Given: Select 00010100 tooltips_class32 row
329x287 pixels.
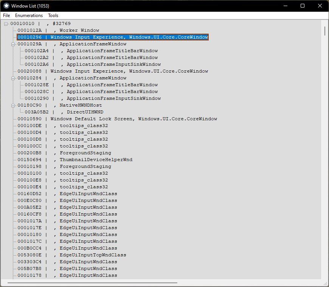Looking at the screenshot, I should pyautogui.click(x=62, y=173).
